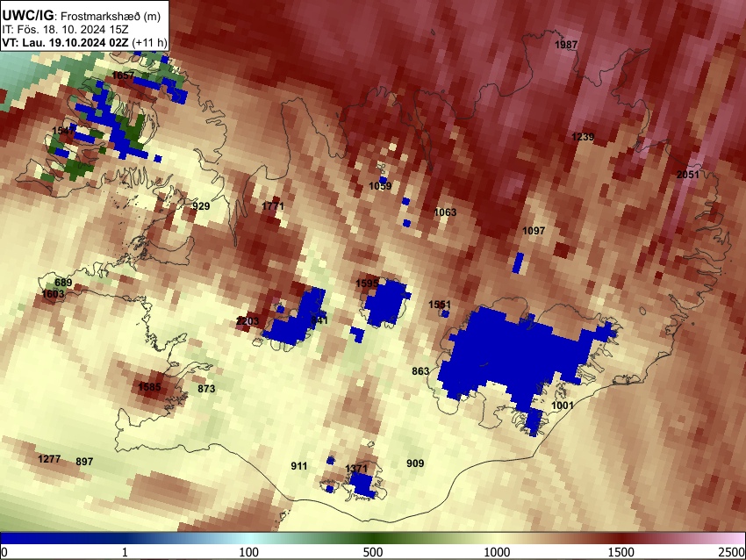Click the legend tick label 500
746x560 pixels.
[373, 552]
